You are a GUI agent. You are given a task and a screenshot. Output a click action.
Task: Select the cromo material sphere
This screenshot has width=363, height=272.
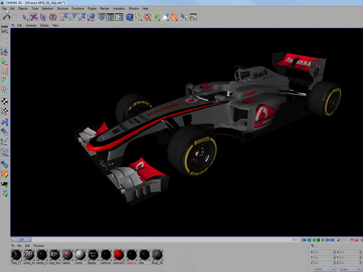[x=80, y=255]
